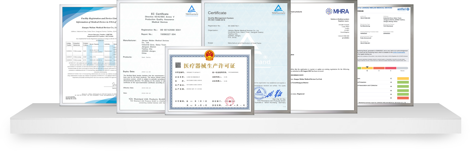Viewport: 470px width, 151px height.
Task: Click the 'amfori Sustainability' link in report
Action: pos(399,52)
